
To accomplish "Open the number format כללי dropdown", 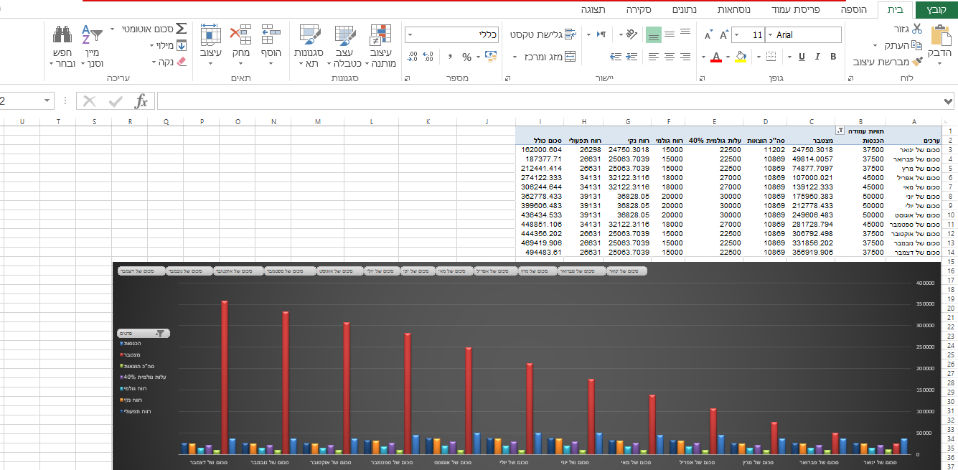I will 410,34.
